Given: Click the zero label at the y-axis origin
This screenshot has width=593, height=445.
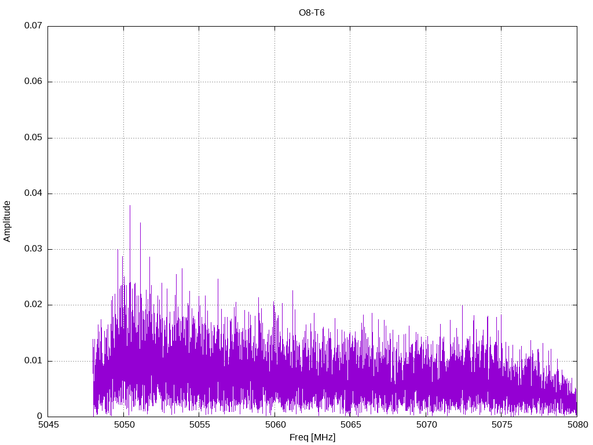Looking at the screenshot, I should [40, 417].
